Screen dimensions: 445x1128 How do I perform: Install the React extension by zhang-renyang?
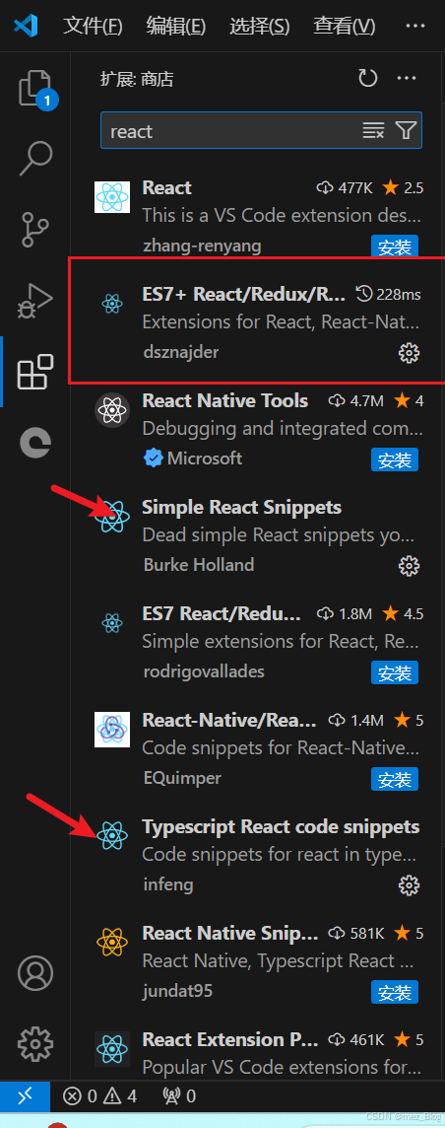(x=395, y=247)
